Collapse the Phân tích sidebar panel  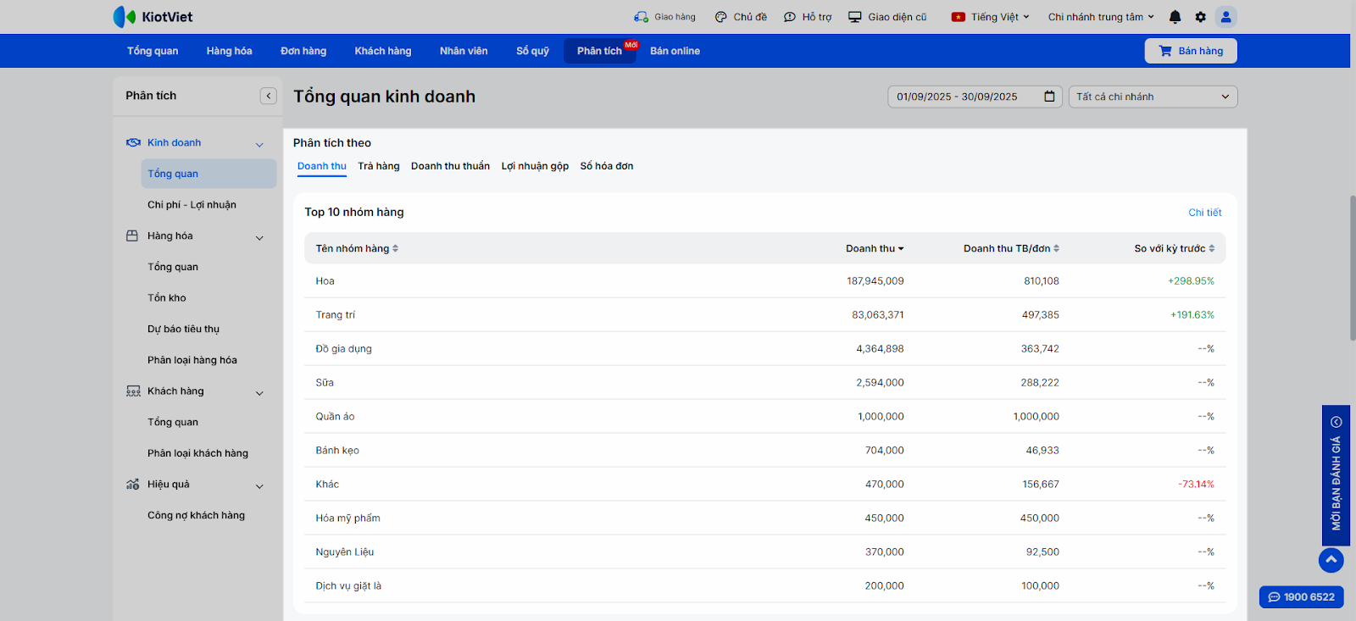(269, 96)
